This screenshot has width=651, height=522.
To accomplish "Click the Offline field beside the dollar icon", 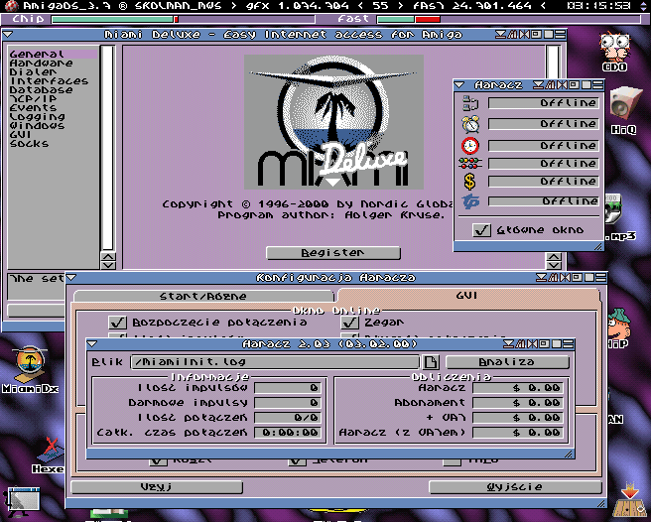I will coord(544,182).
